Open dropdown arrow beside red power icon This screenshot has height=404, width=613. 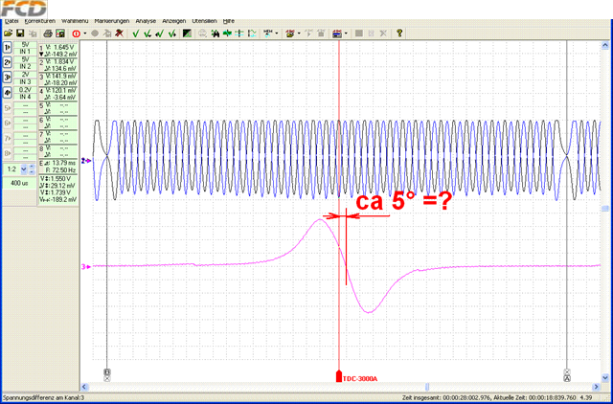pyautogui.click(x=85, y=34)
